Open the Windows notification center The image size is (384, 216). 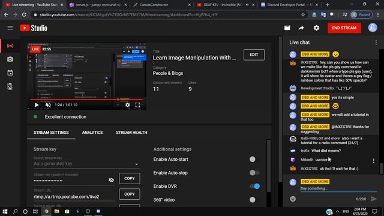pos(374,211)
